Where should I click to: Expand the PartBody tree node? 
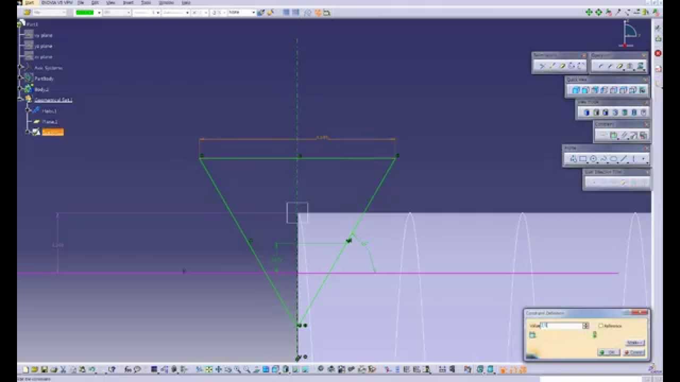coord(21,78)
